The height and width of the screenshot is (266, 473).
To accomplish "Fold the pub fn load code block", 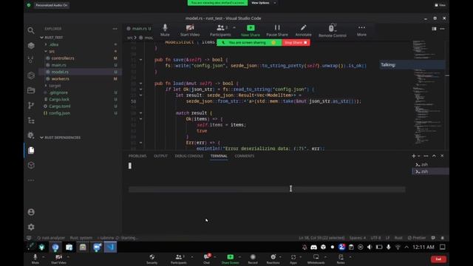I will (x=140, y=83).
